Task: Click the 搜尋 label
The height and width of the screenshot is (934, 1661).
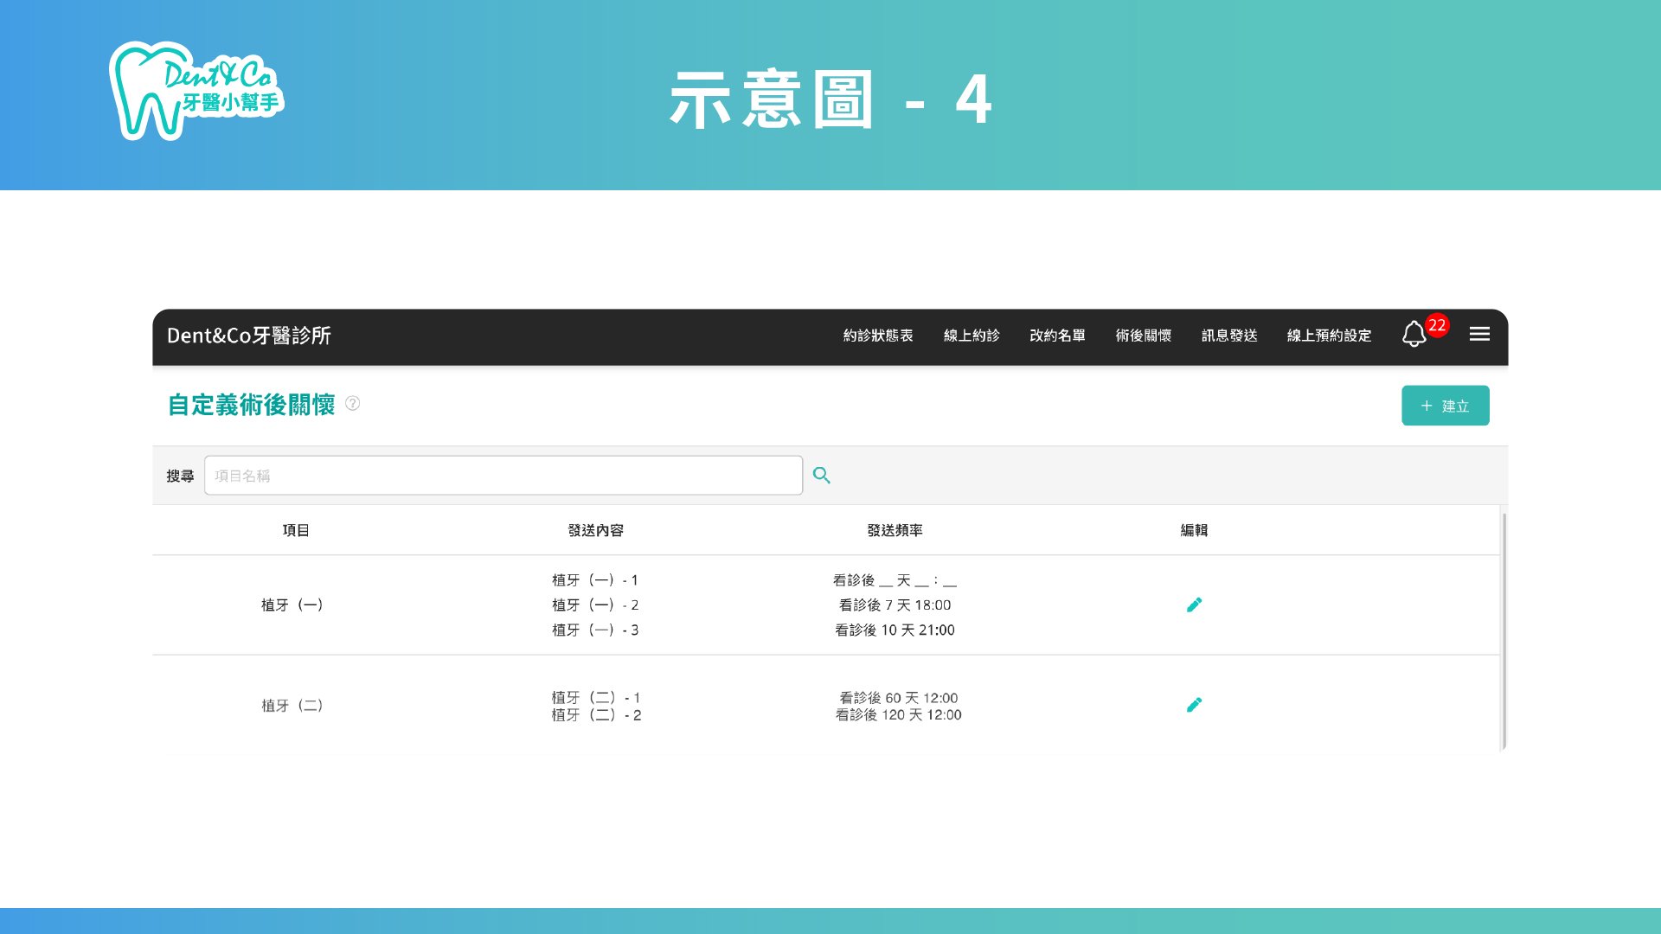Action: 180,476
